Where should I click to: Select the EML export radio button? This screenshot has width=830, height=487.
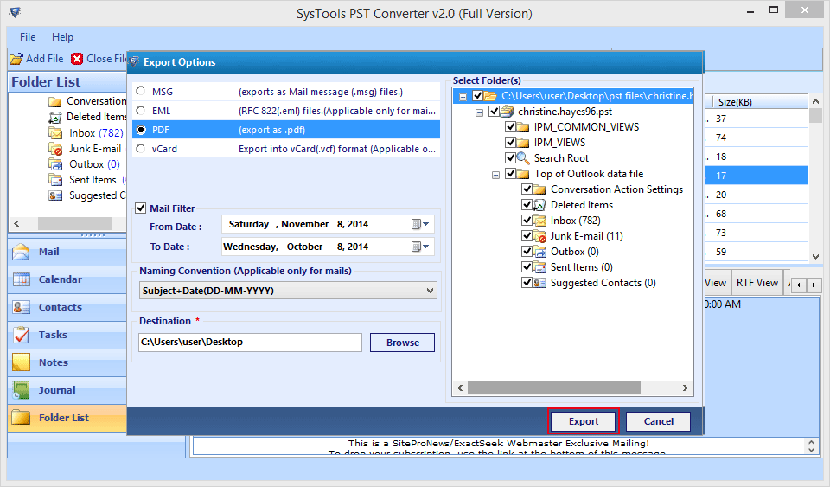[140, 110]
